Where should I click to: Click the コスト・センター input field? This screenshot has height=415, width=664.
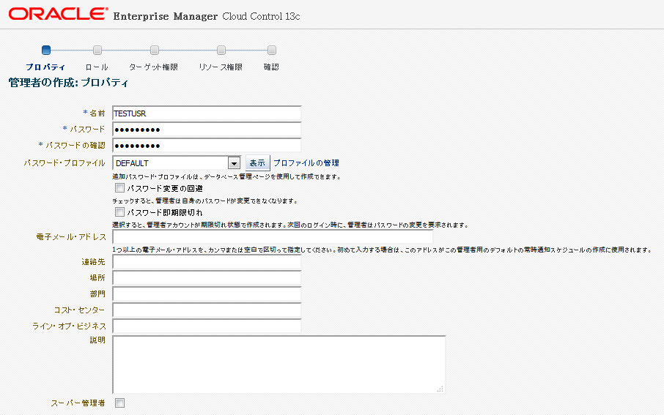(x=207, y=310)
